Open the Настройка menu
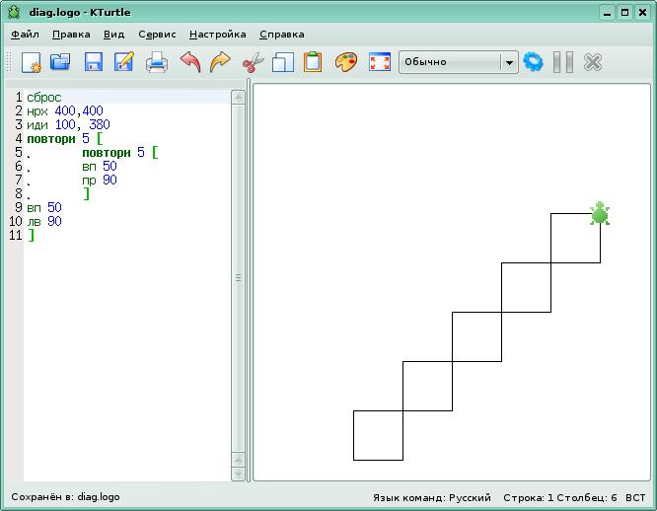Image resolution: width=657 pixels, height=511 pixels. tap(217, 35)
